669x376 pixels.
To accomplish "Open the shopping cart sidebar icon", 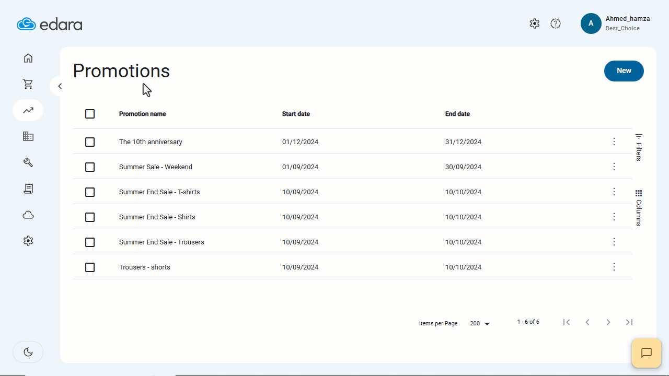I will click(x=28, y=84).
